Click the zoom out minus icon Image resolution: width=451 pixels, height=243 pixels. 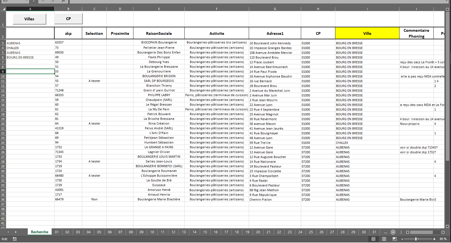(x=402, y=239)
